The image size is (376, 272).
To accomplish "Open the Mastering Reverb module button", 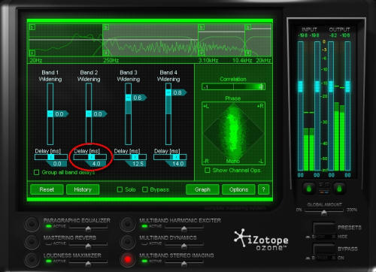I will (x=32, y=241).
